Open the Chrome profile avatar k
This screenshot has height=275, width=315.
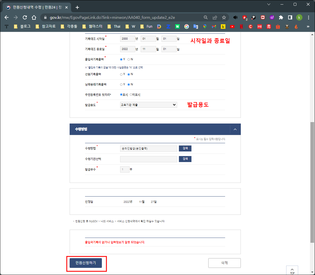[x=299, y=17]
